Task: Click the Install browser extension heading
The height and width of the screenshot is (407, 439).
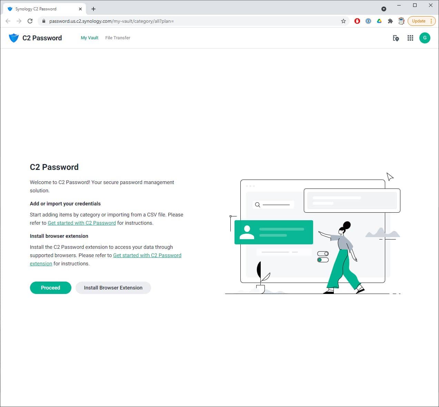Action: [x=59, y=236]
